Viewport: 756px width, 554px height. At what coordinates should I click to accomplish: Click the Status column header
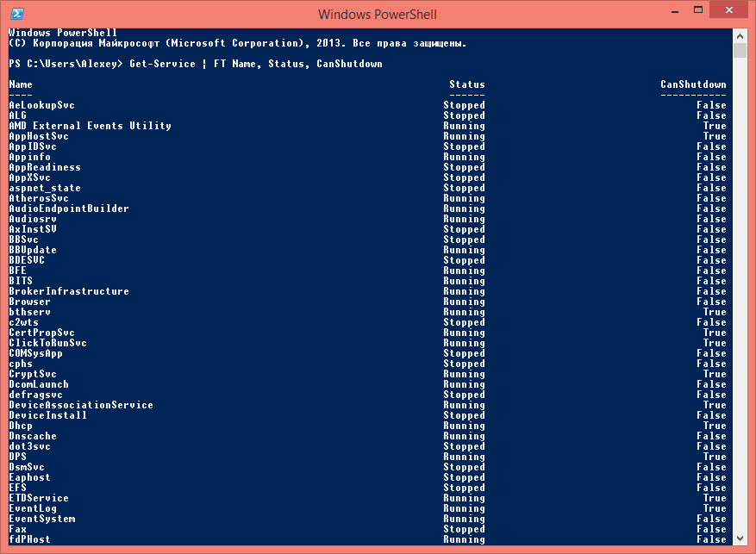click(467, 84)
